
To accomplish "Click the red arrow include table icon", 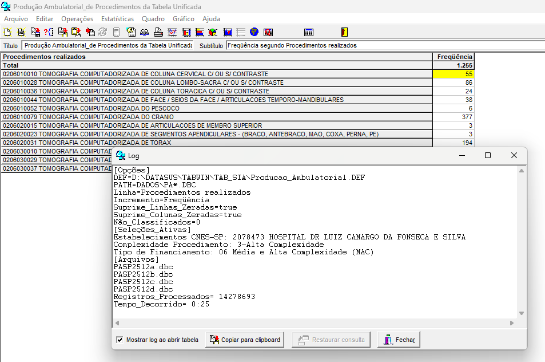I will point(90,33).
